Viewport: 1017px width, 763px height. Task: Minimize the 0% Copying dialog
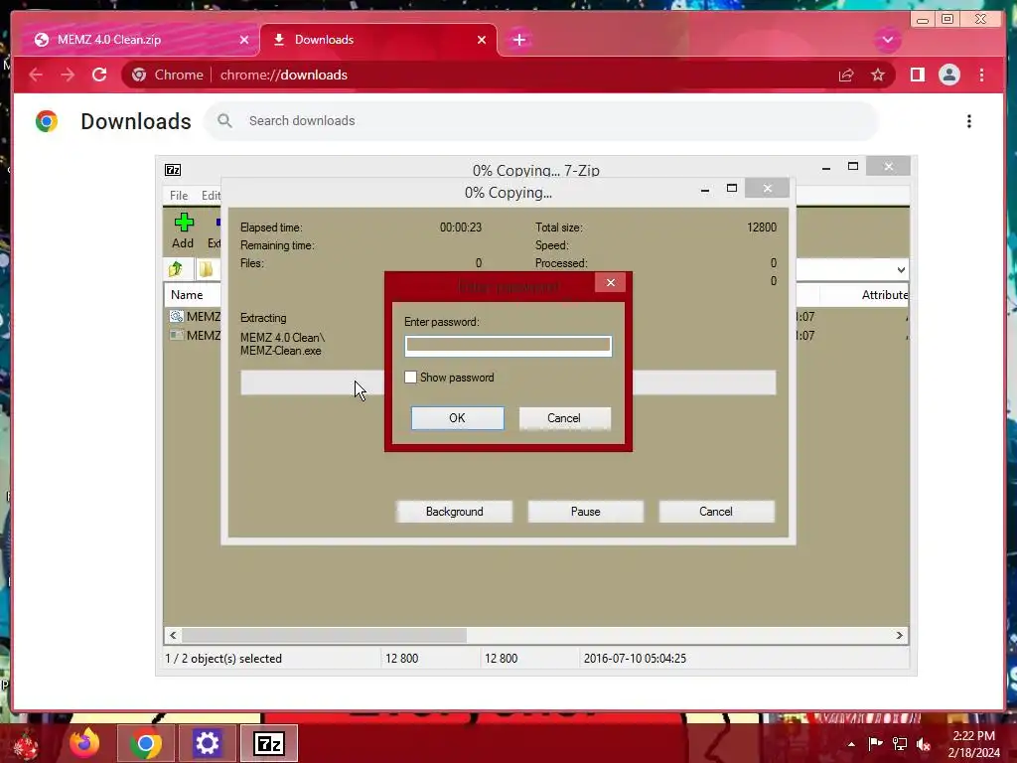pyautogui.click(x=705, y=189)
